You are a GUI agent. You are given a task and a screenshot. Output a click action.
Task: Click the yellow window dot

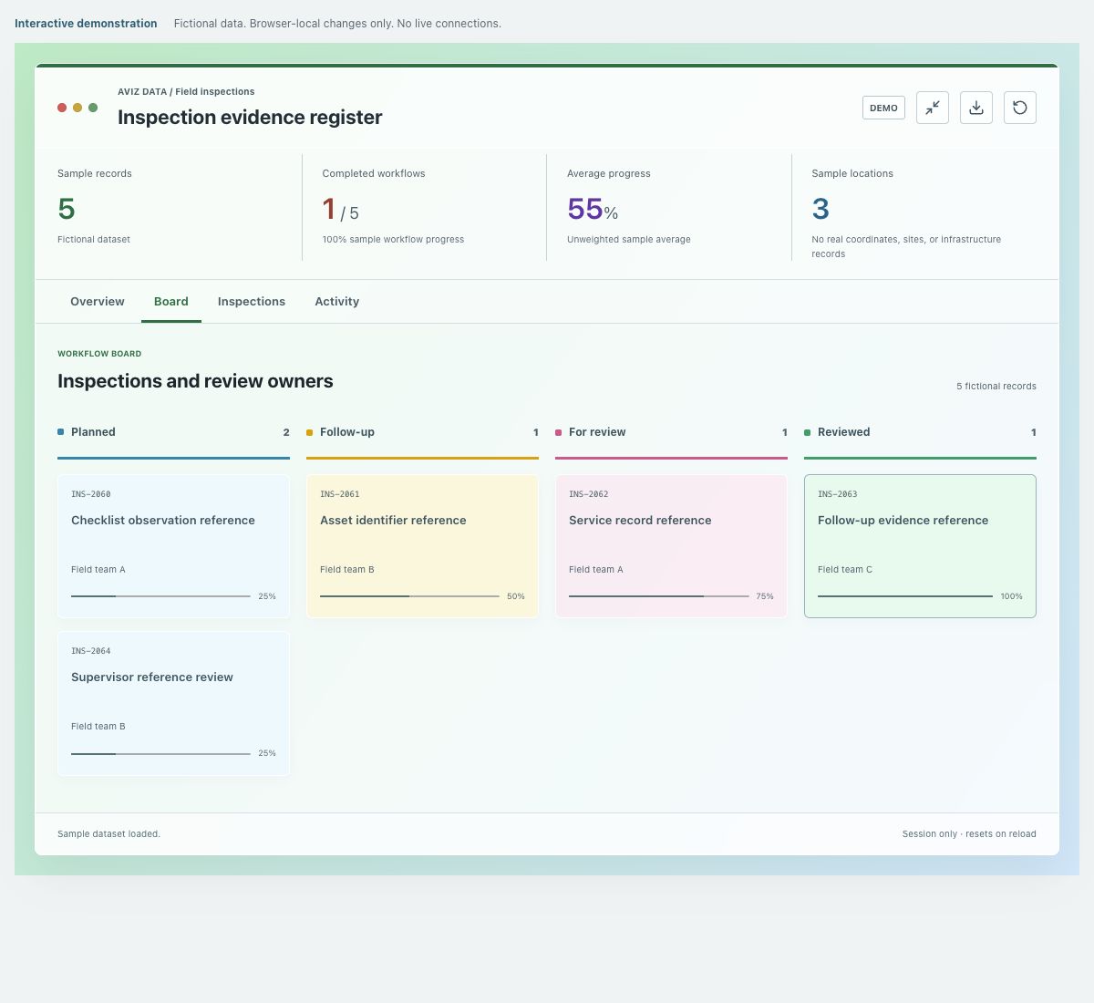77,108
